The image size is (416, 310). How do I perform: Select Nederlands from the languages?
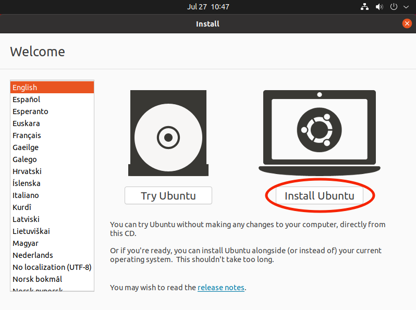click(x=52, y=255)
